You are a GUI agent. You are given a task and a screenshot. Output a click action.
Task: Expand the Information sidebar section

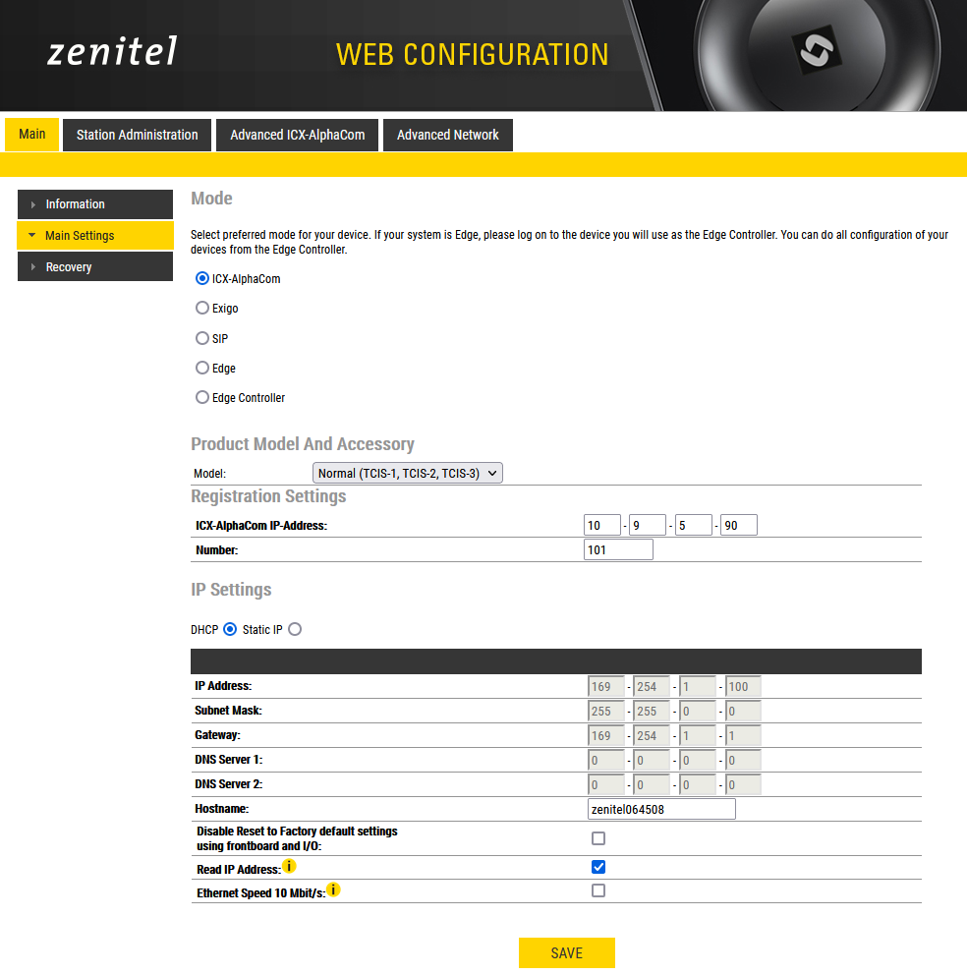point(95,204)
